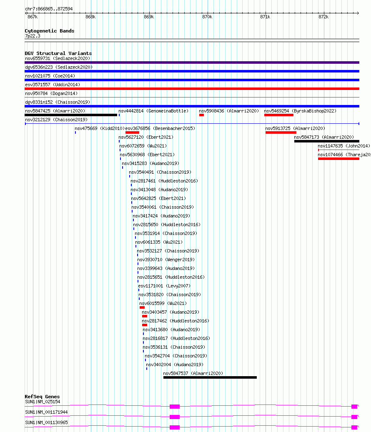Select the Cytogenetic Bands track title
The width and height of the screenshot is (371, 432).
click(50, 31)
